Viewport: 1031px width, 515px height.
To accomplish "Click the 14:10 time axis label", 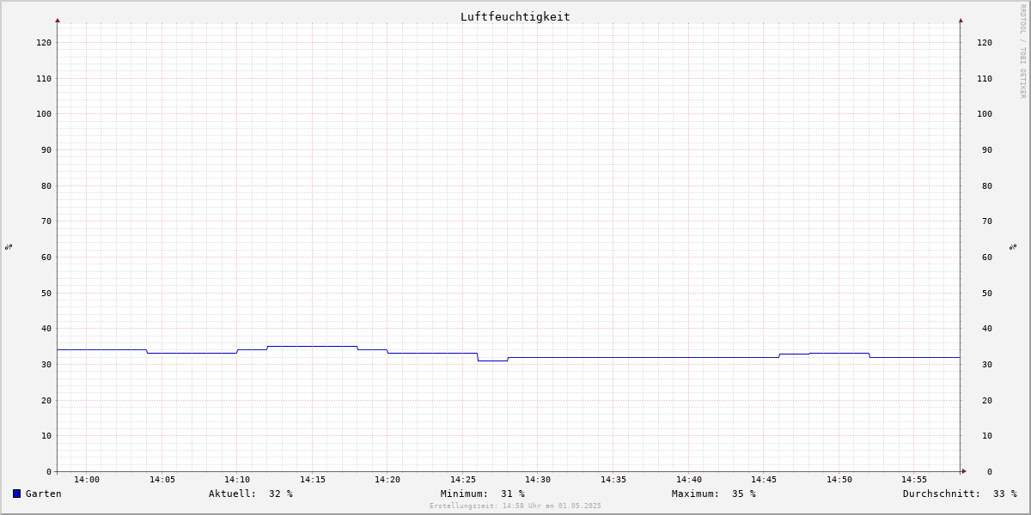I will click(x=237, y=479).
